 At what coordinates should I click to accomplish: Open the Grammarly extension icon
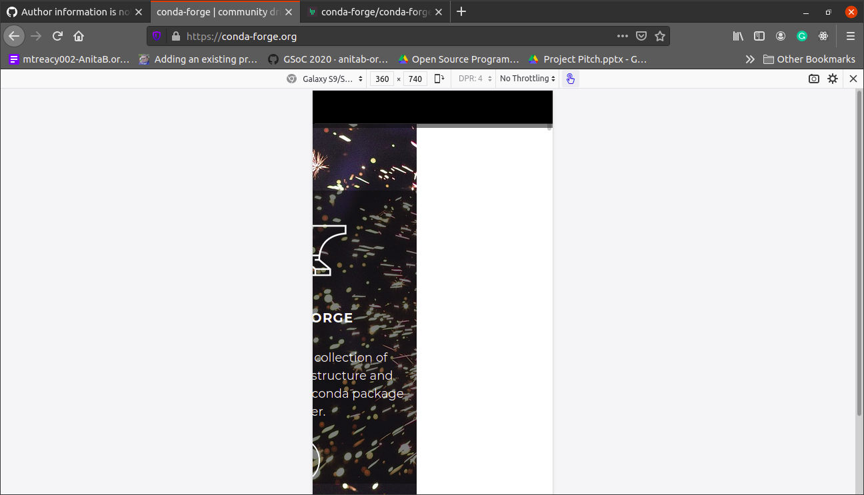point(802,36)
